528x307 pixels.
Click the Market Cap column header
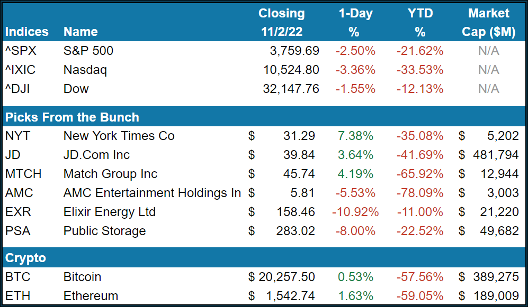coord(488,22)
